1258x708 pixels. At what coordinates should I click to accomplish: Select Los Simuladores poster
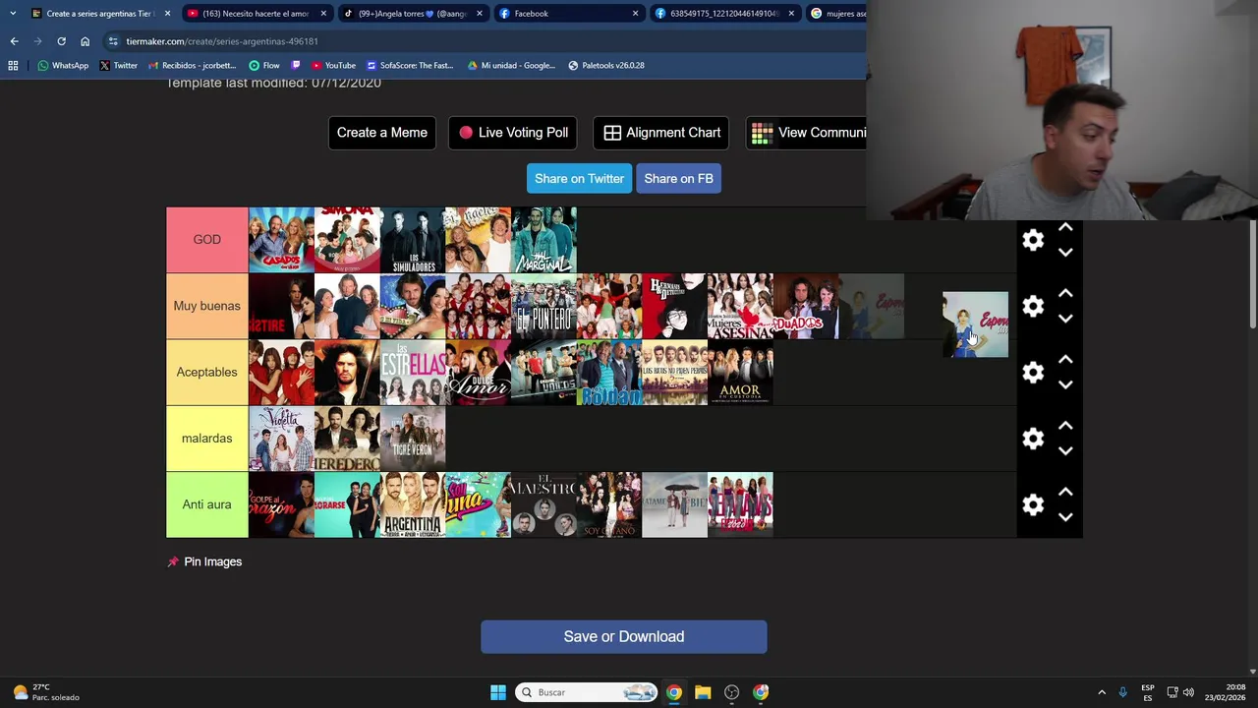point(413,240)
